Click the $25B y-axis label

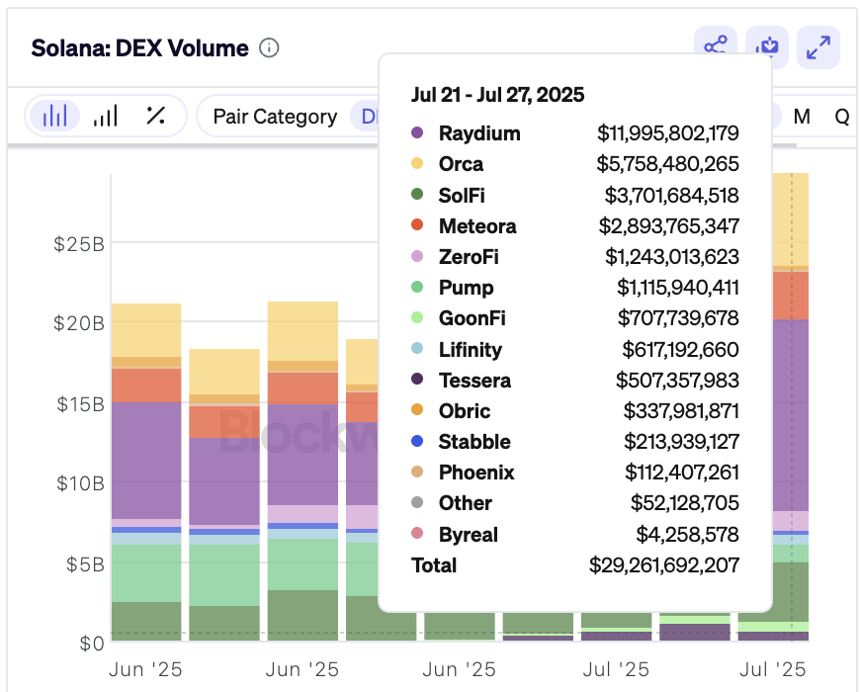tap(79, 244)
